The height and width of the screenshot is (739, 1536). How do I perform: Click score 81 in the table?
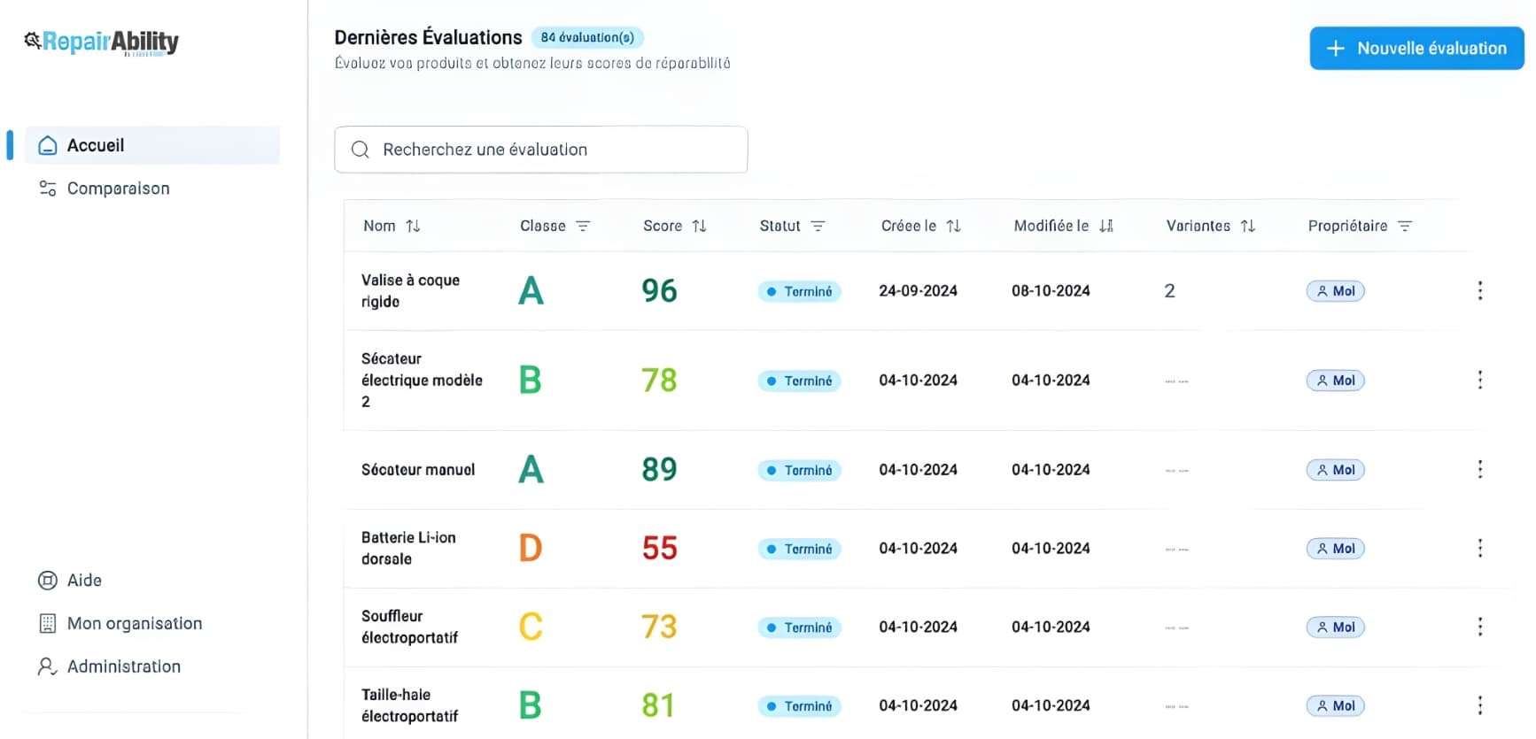pos(658,705)
